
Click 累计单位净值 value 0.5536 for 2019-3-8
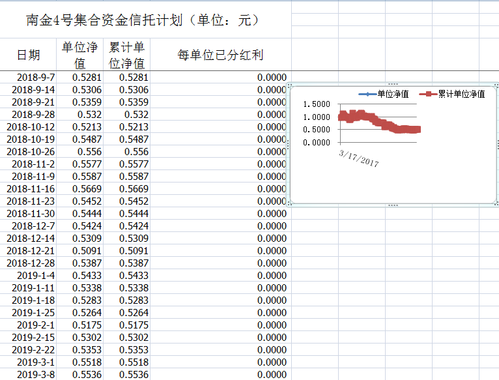pos(126,375)
